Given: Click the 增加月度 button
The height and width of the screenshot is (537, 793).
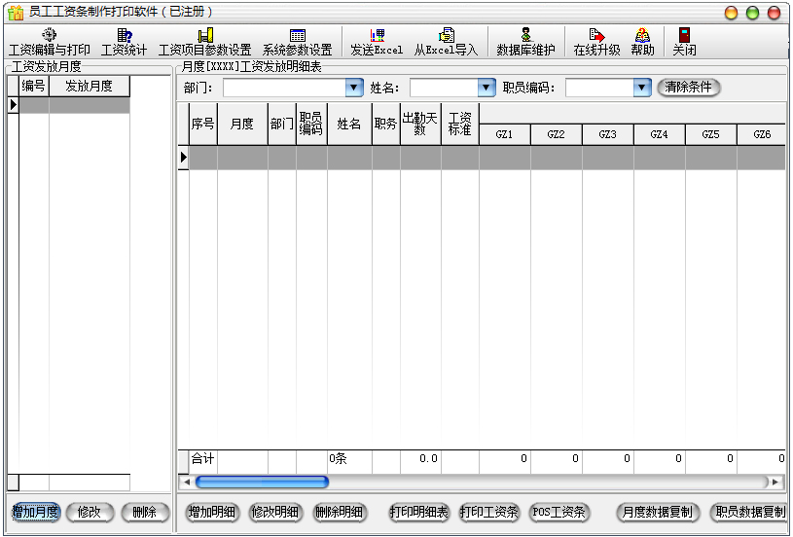Looking at the screenshot, I should click(x=35, y=512).
